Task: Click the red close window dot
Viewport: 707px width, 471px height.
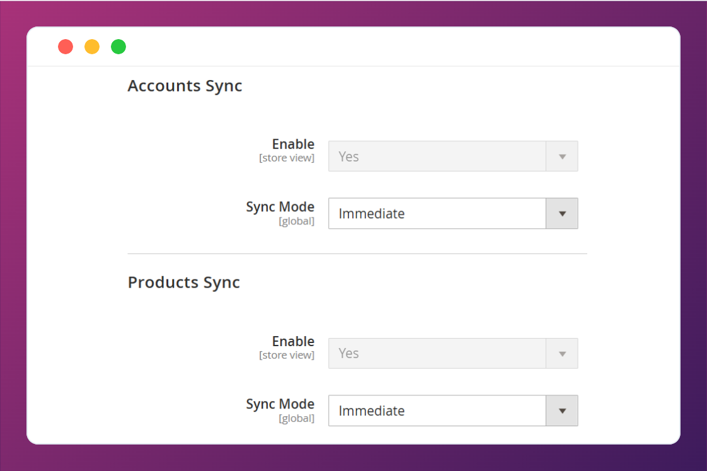Action: click(66, 47)
